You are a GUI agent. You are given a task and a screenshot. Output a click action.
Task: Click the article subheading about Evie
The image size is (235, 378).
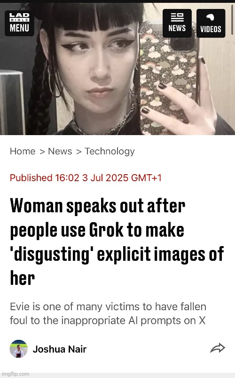point(108,314)
